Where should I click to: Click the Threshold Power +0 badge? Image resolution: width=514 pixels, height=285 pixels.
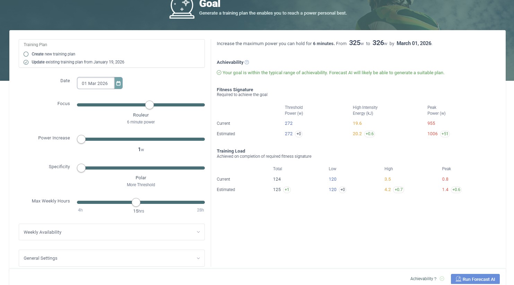coord(298,134)
